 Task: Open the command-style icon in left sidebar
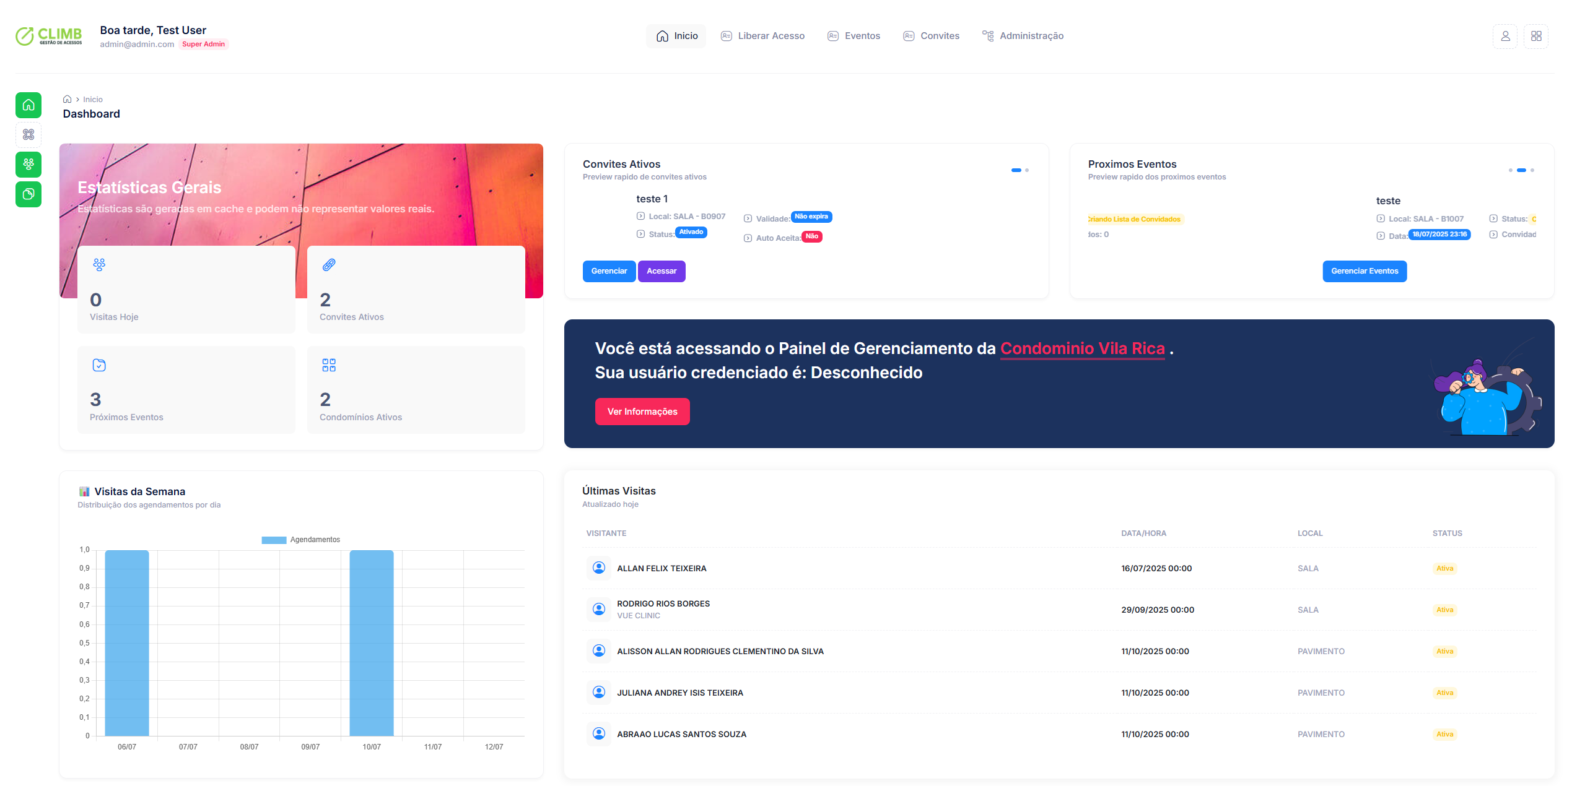(28, 134)
